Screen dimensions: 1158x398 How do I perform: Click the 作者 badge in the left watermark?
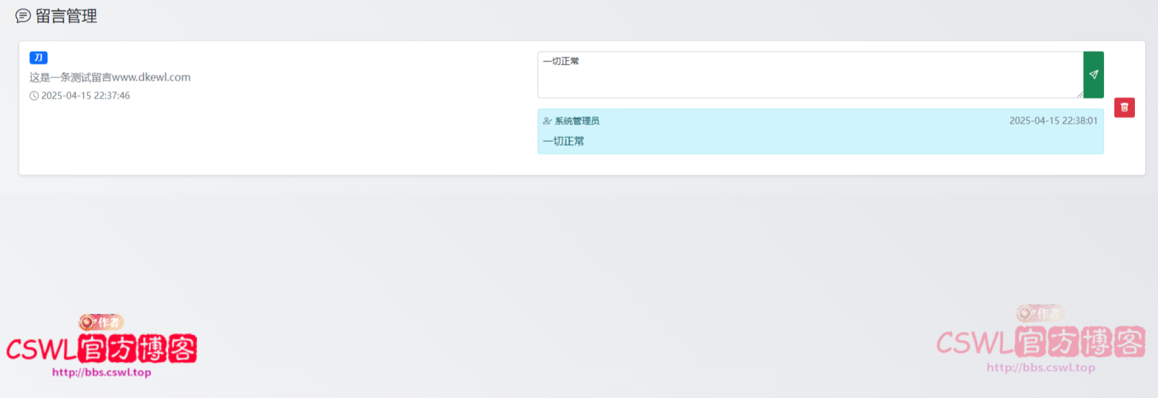[x=101, y=322]
